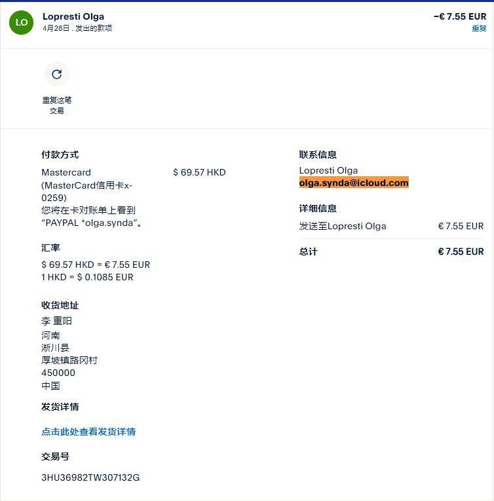
Task: Select transaction ID 3HU36982TW307132G
Action: pos(90,477)
